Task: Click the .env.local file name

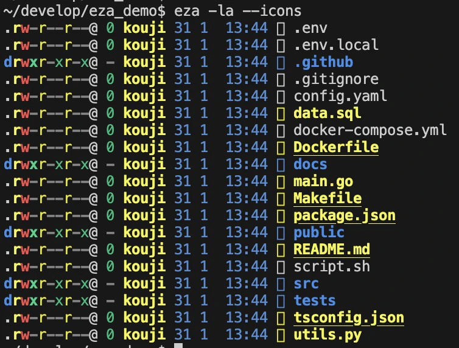Action: 336,45
